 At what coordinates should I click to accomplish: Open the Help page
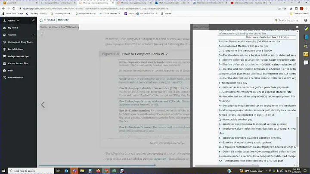(x=10, y=71)
